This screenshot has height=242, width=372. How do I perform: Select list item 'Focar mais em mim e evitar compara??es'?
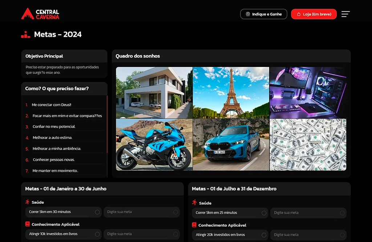point(67,116)
